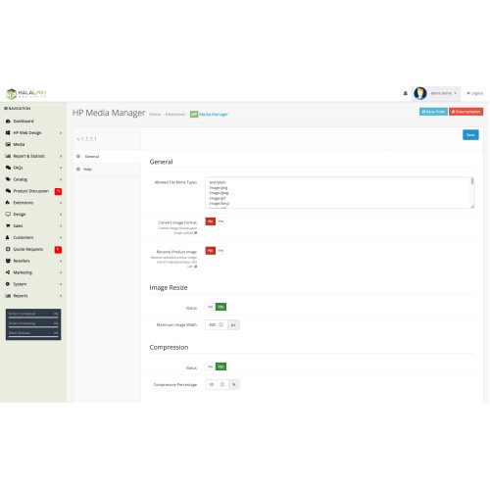
Task: Click the Sales cart icon
Action: tap(8, 225)
